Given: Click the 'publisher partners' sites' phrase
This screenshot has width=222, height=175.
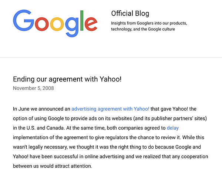Looking at the screenshot, I should click(178, 118).
